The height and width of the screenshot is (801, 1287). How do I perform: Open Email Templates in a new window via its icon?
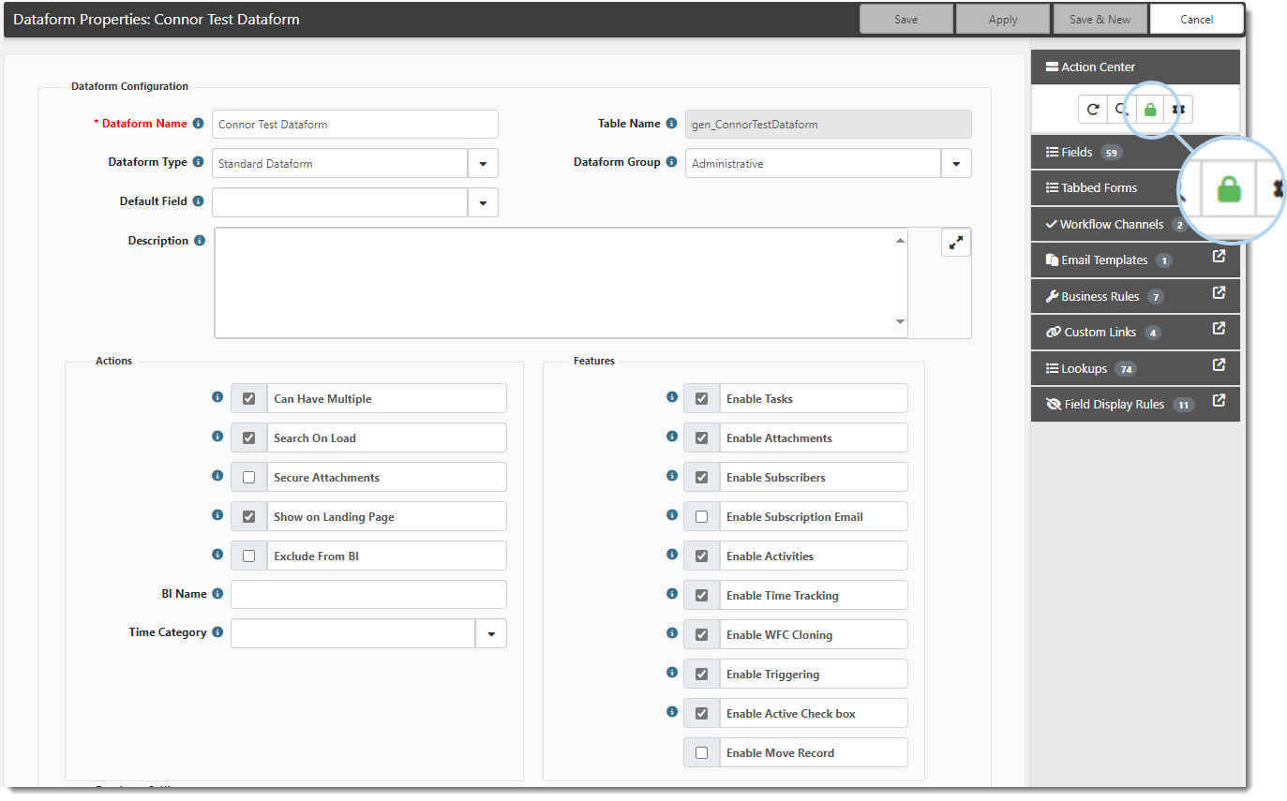click(1219, 257)
